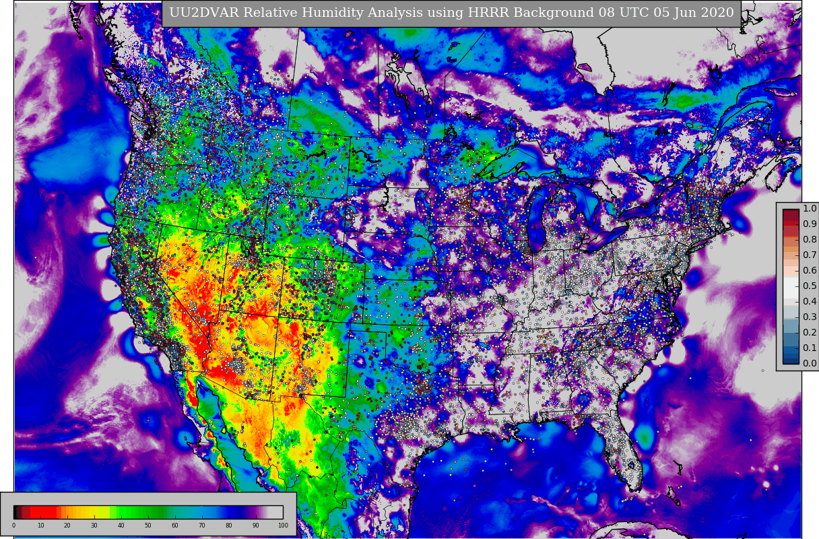The width and height of the screenshot is (819, 539).
Task: Click the UU2DVAR Relative Humidity Analysis title
Action: [451, 13]
